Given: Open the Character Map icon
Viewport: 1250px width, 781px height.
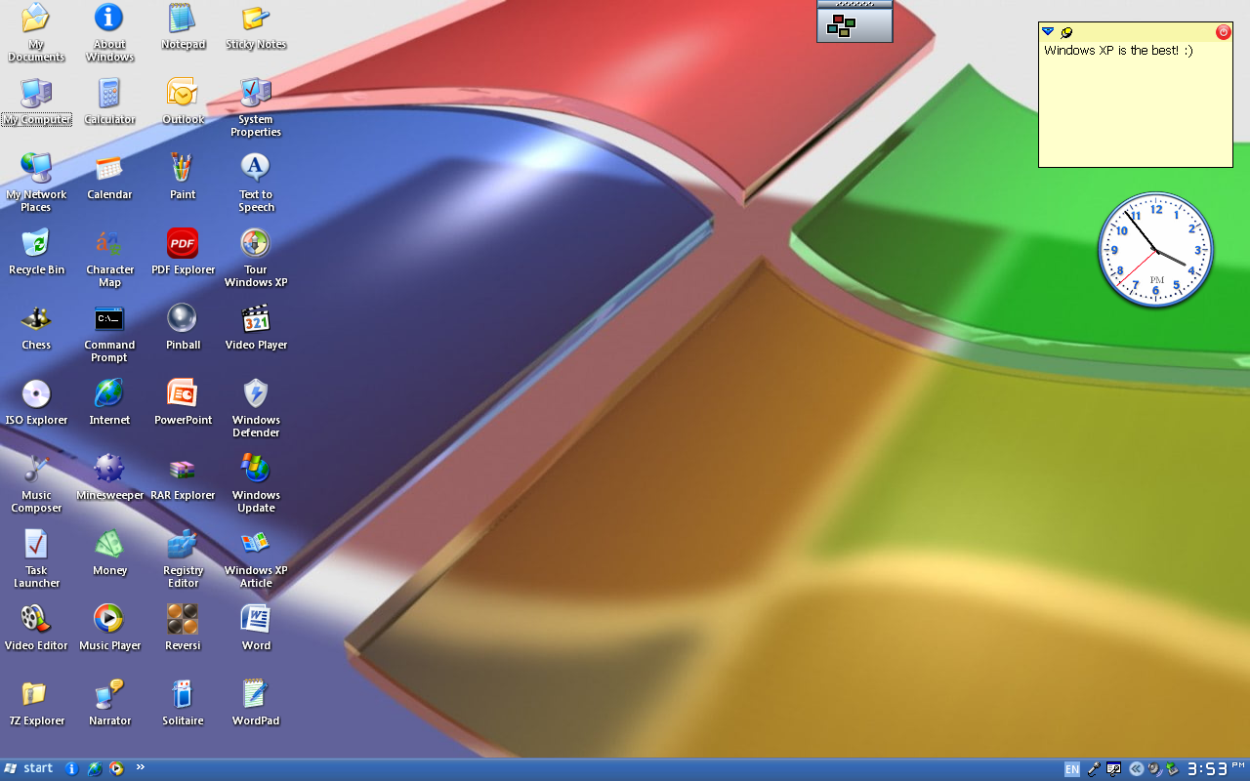Looking at the screenshot, I should (x=109, y=257).
